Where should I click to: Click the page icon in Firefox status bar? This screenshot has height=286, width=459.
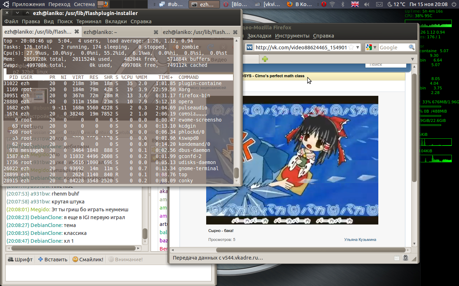pos(397,258)
